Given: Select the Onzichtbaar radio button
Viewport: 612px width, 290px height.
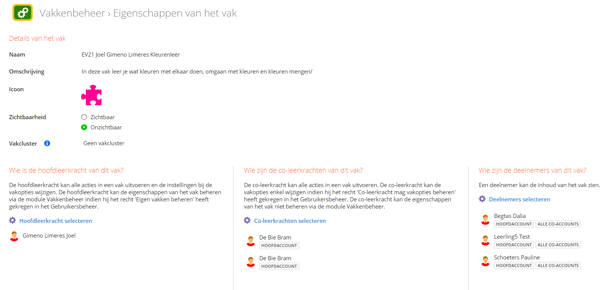Looking at the screenshot, I should click(x=84, y=127).
